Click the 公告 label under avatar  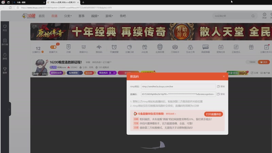click(x=44, y=74)
